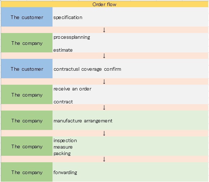Click the 'inspection' text

coord(65,141)
